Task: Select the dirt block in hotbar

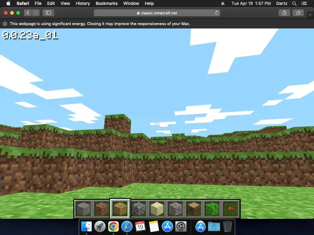Action: click(x=102, y=209)
